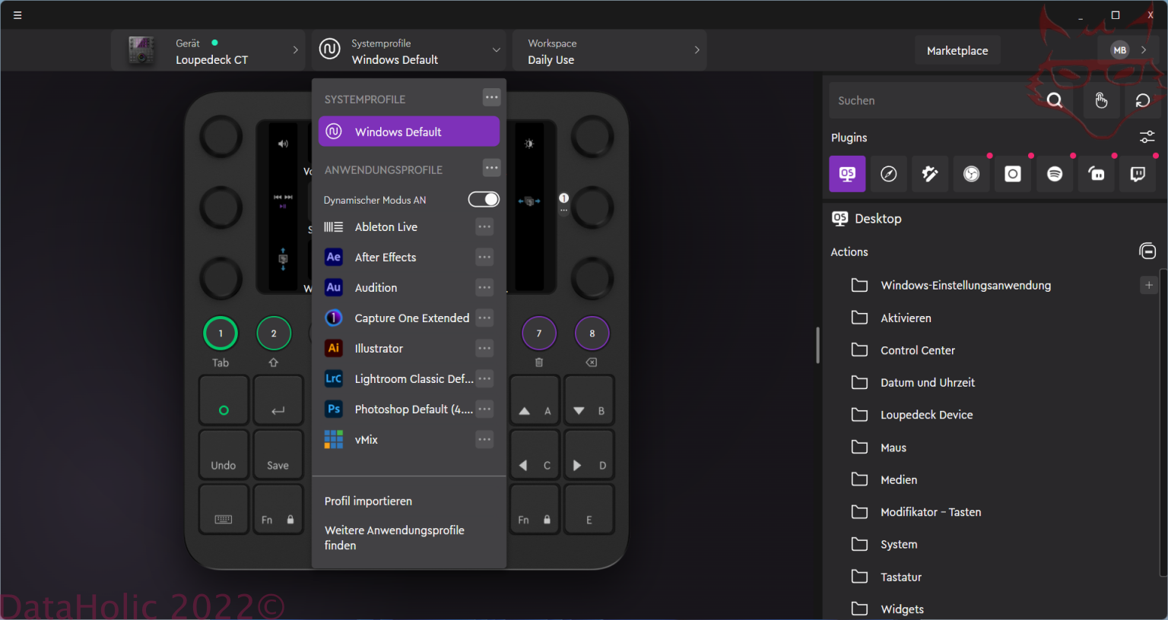The height and width of the screenshot is (620, 1168).
Task: Collapse all actions icon
Action: tap(1147, 251)
